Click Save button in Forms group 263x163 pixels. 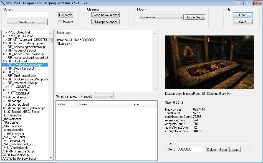pyautogui.click(x=223, y=150)
